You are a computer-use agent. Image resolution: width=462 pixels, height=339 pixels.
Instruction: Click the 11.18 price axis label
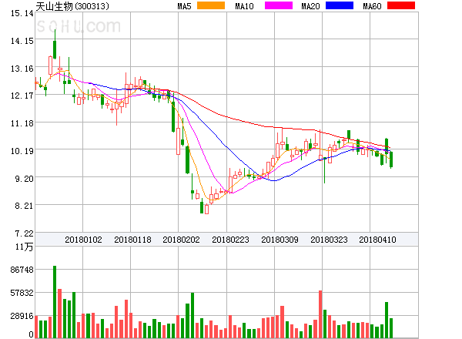point(22,123)
